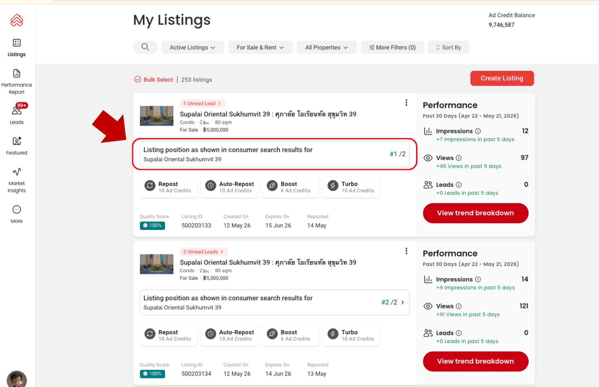Click the 253 listings count
Viewport: 599px width, 387px height.
[197, 80]
